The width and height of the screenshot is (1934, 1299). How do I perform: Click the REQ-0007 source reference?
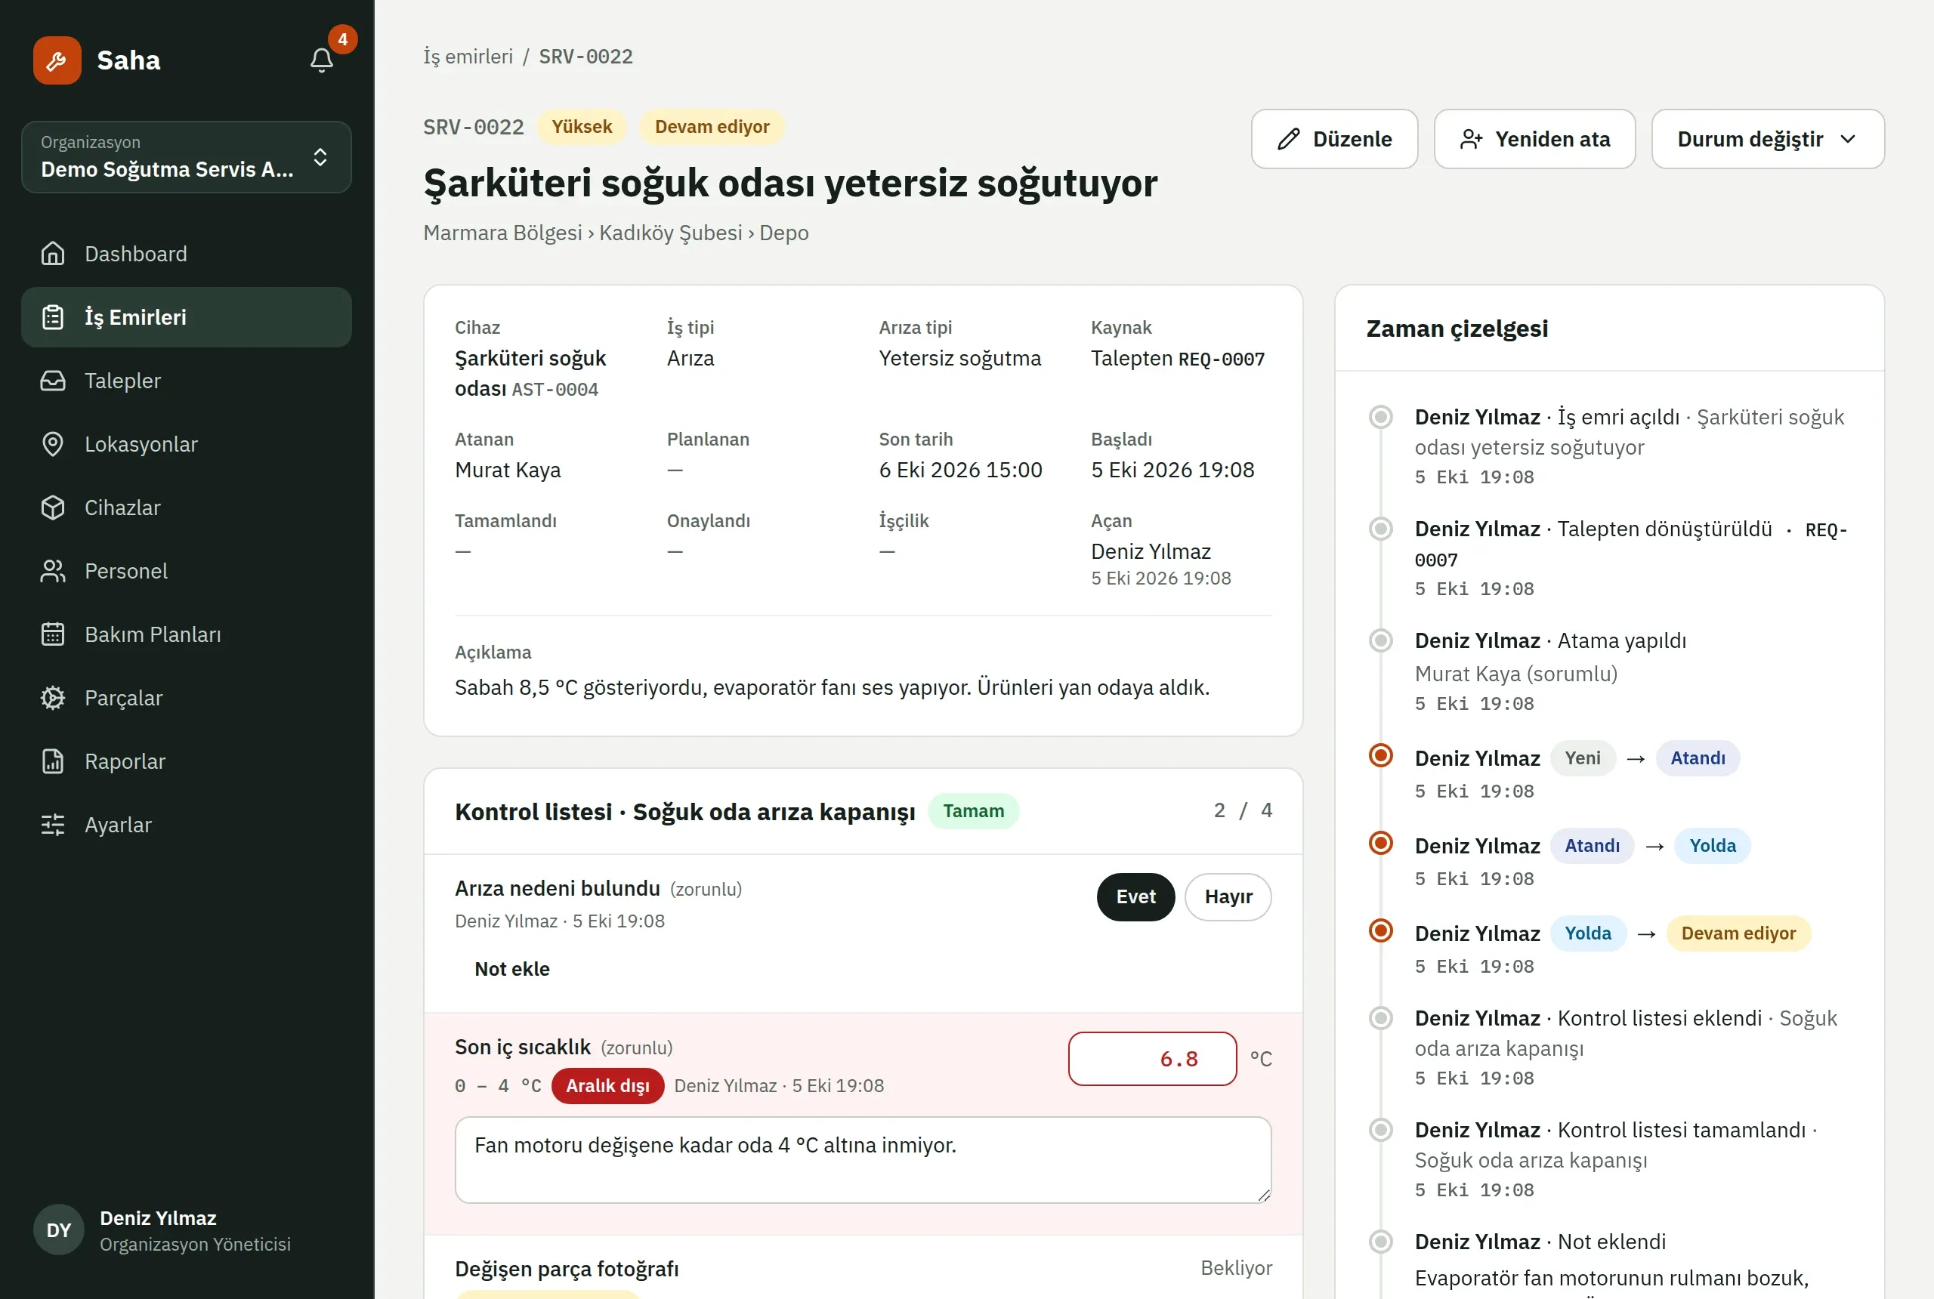click(1222, 359)
